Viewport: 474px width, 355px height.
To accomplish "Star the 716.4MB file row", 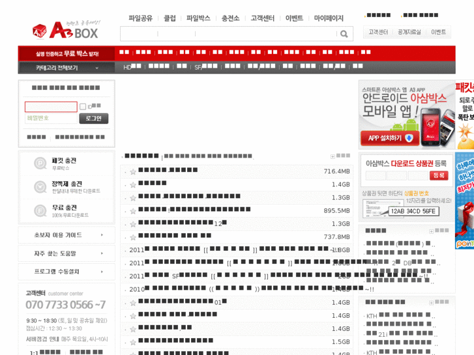I will [x=133, y=171].
